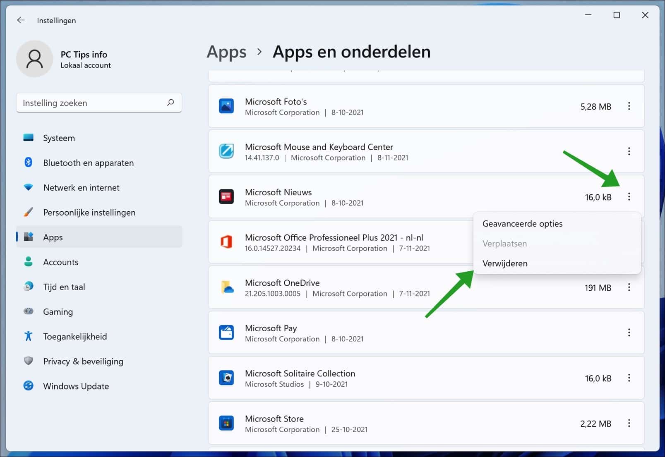Navigate to Gaming settings
The width and height of the screenshot is (665, 457).
point(99,311)
